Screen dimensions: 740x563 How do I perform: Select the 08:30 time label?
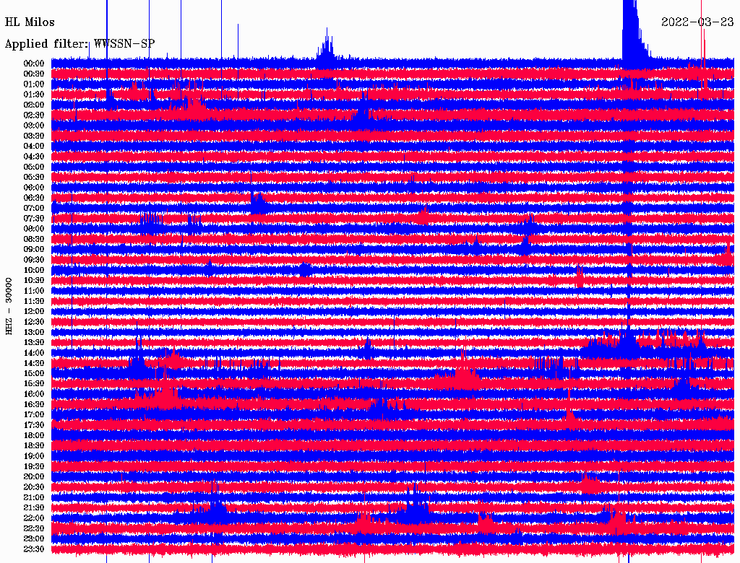34,239
